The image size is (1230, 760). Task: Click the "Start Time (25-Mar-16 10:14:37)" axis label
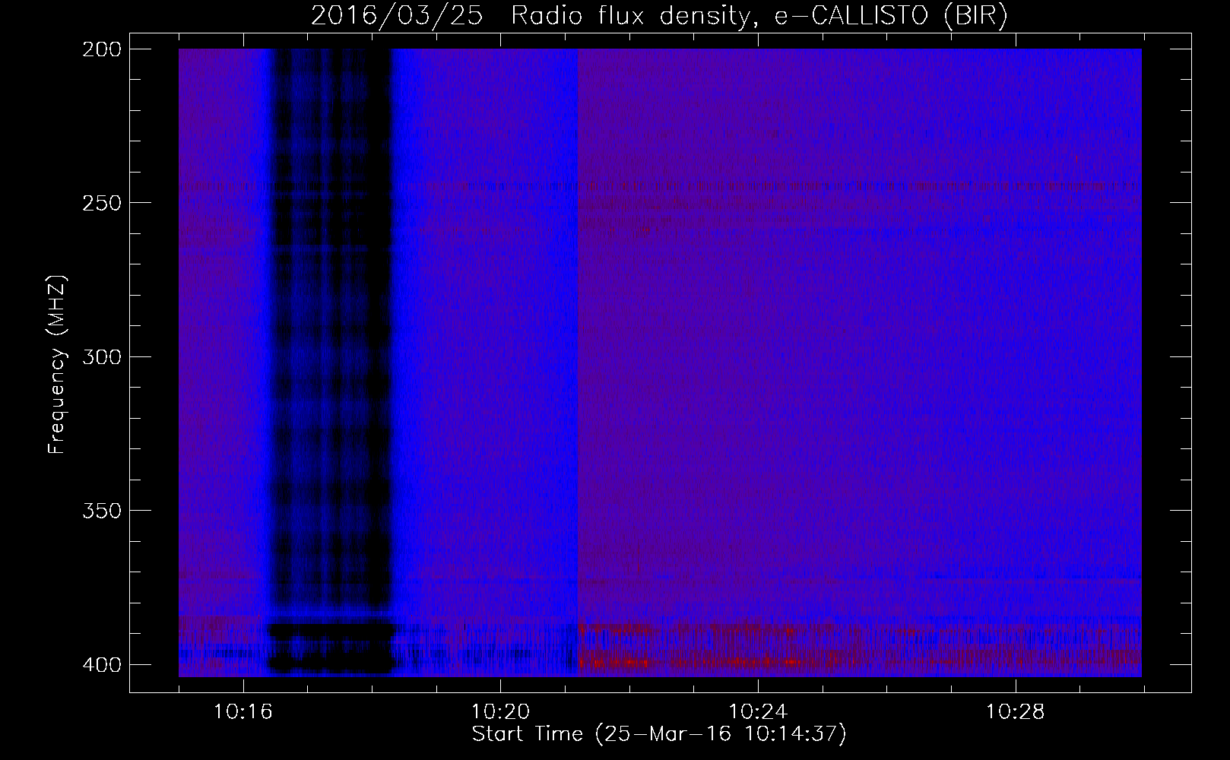click(659, 734)
